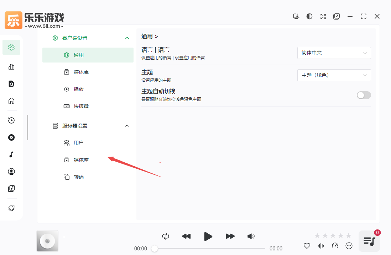Open the 主题（浅色）theme dropdown
391x255 pixels.
tap(334, 75)
